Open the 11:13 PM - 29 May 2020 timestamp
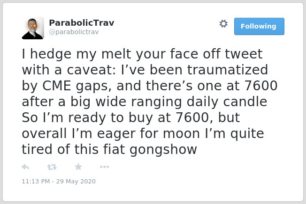This screenshot has width=306, height=204. [59, 181]
